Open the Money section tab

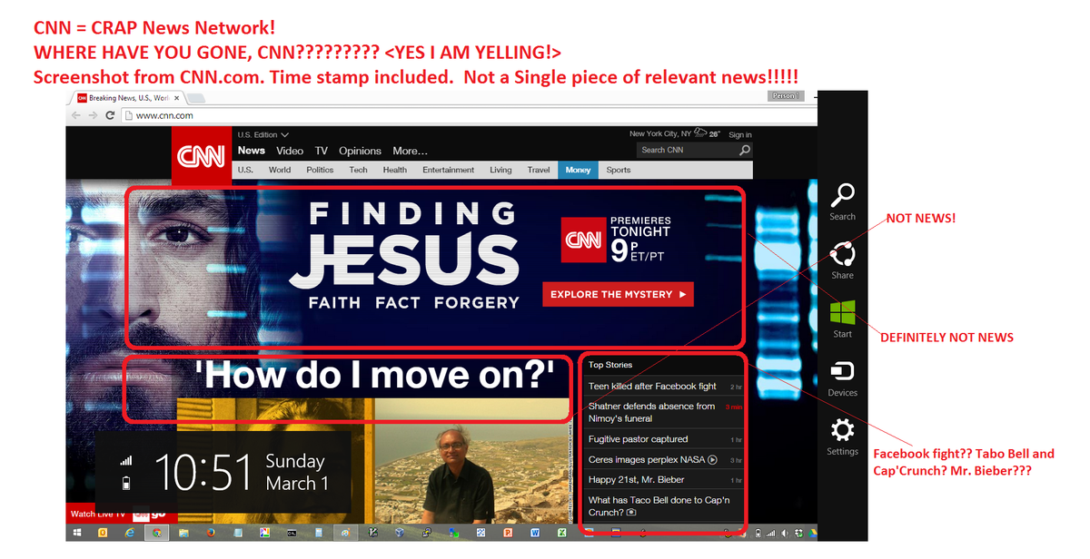578,170
